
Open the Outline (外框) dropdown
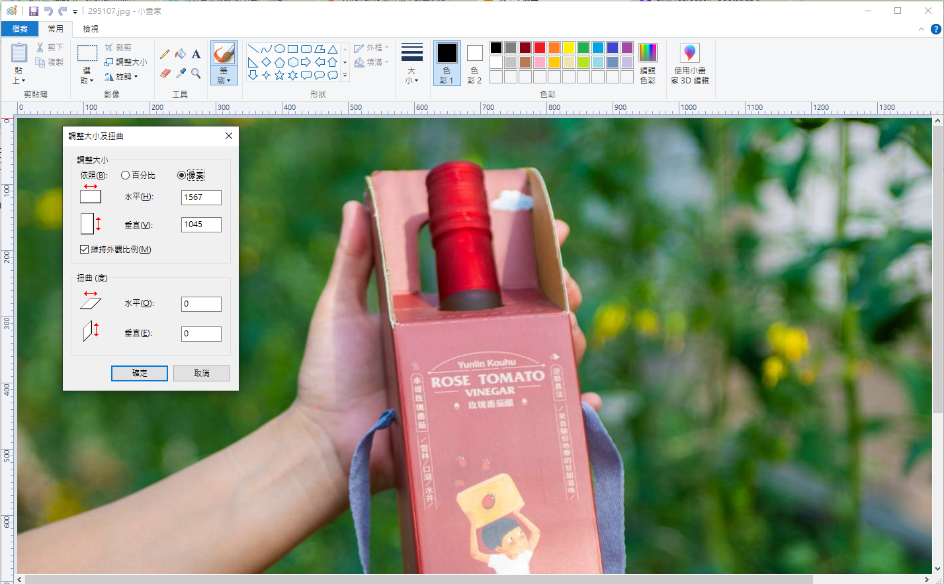pyautogui.click(x=371, y=48)
